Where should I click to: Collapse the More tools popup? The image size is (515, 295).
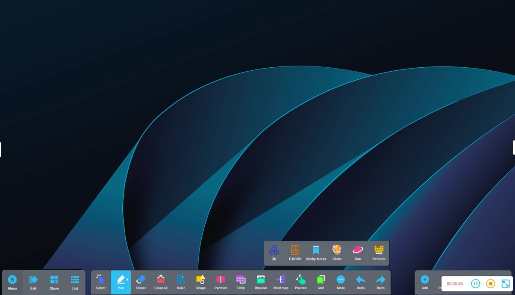click(x=341, y=282)
